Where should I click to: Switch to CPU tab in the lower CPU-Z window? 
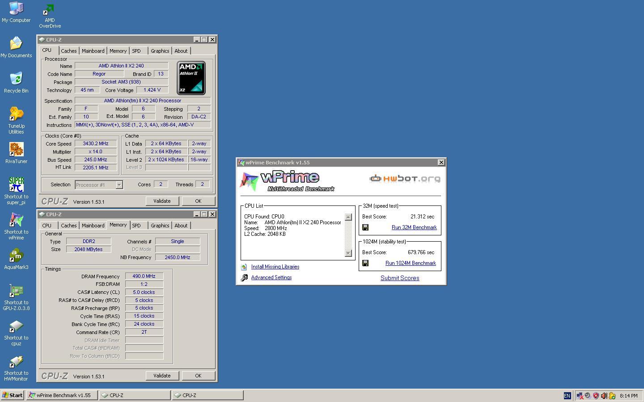pyautogui.click(x=47, y=226)
